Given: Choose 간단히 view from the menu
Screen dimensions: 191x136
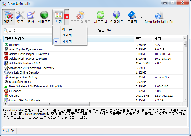Looking at the screenshot, I should coord(67,35).
